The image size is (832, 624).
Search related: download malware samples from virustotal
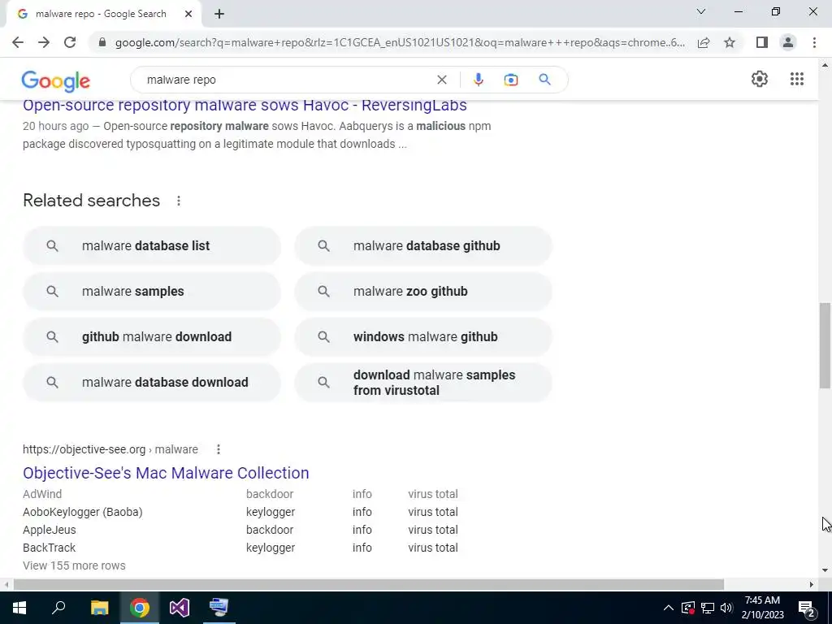(x=423, y=383)
